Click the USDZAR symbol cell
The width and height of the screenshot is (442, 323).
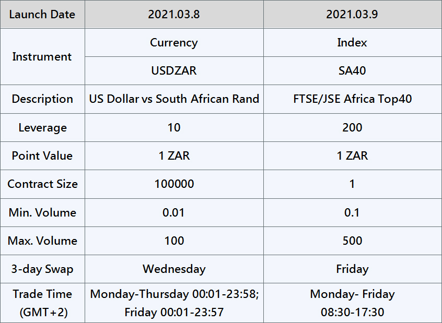(x=174, y=70)
